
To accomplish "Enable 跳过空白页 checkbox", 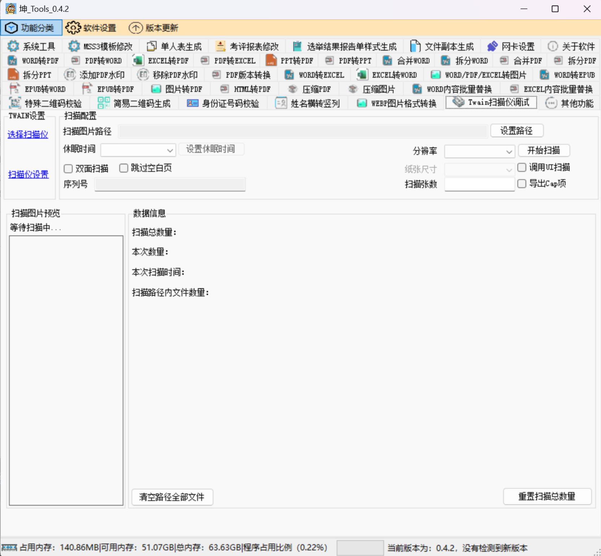I will [x=124, y=168].
